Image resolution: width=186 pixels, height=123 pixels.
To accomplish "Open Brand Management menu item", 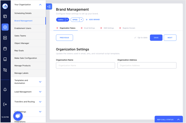I will coord(28,21).
